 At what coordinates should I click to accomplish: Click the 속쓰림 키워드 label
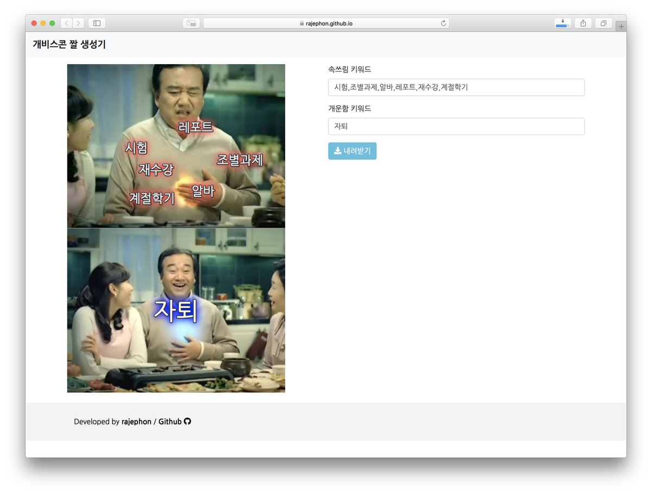350,69
